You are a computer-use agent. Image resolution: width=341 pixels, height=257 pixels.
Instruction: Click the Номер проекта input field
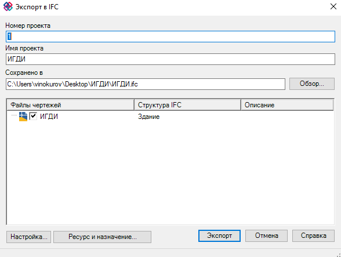click(170, 37)
